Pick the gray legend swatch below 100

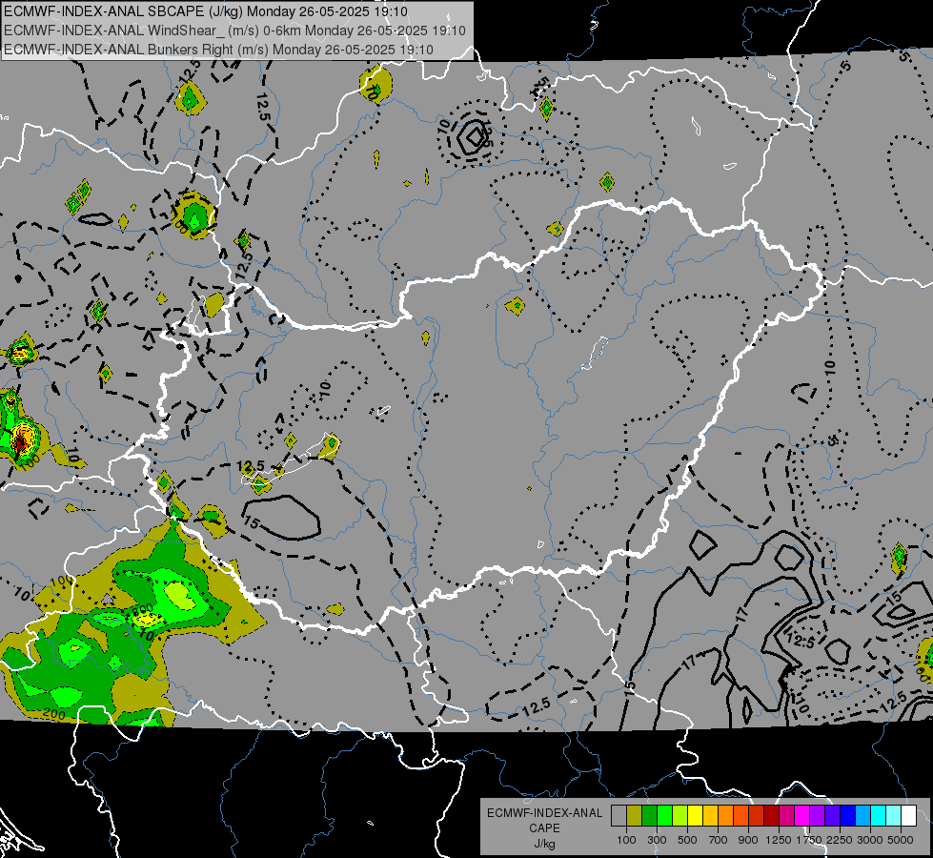tap(619, 816)
